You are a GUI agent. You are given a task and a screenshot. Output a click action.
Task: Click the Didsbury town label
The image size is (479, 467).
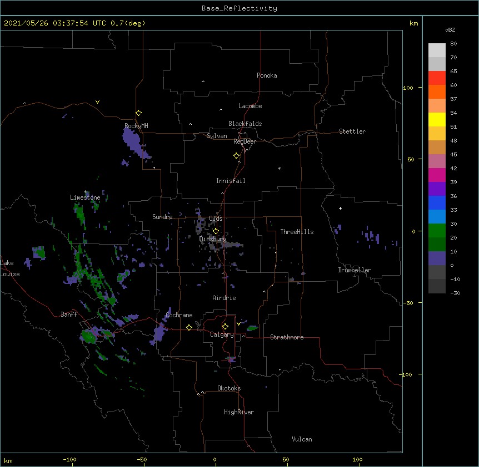[213, 239]
